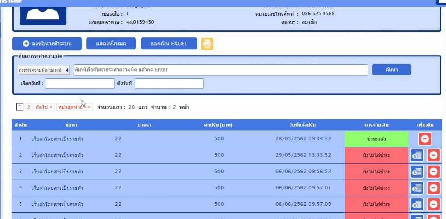Click payment icon for row 06/06/2562 09:57:01
Viewport: 446px width, 219px height.
[x=417, y=188]
